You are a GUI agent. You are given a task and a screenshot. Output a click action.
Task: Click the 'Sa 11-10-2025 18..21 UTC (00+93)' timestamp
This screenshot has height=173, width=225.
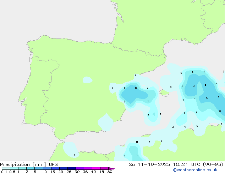pos(176,165)
